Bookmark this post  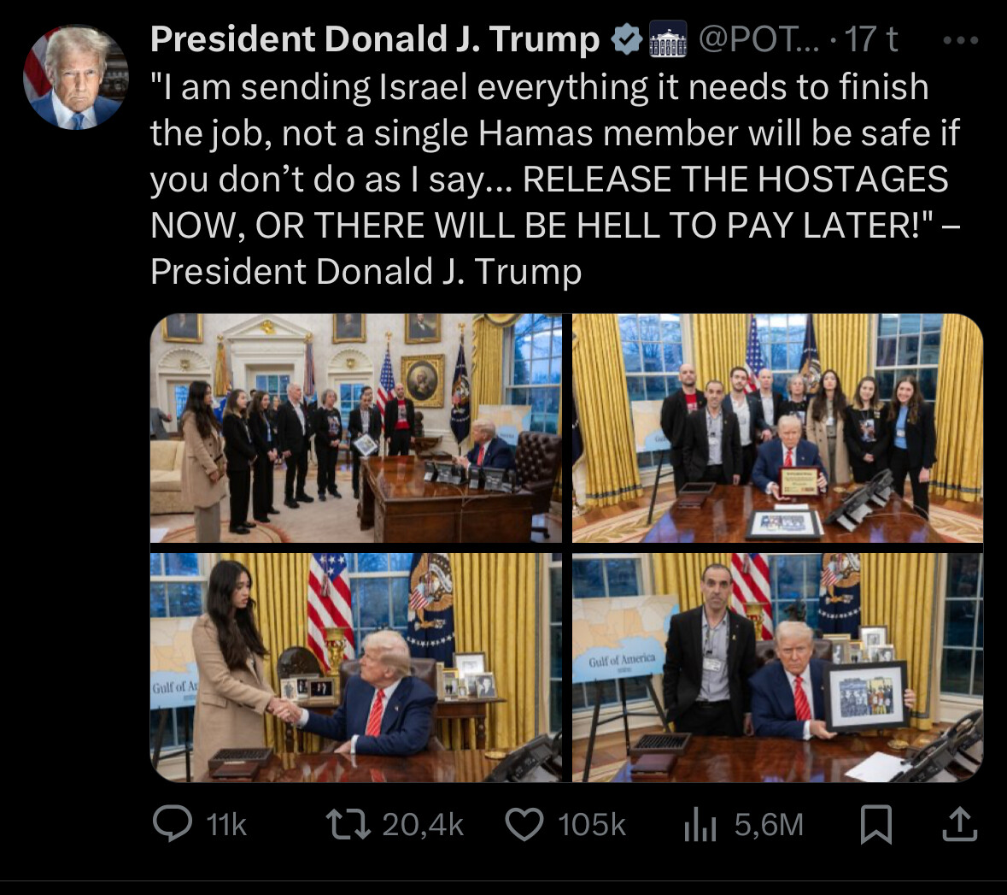[x=876, y=824]
